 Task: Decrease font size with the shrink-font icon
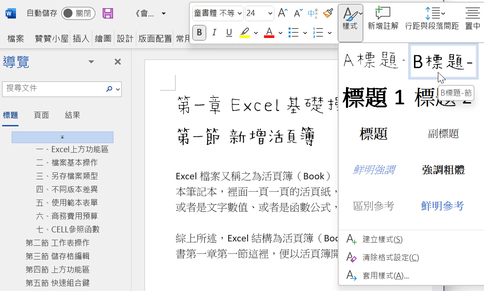point(298,13)
